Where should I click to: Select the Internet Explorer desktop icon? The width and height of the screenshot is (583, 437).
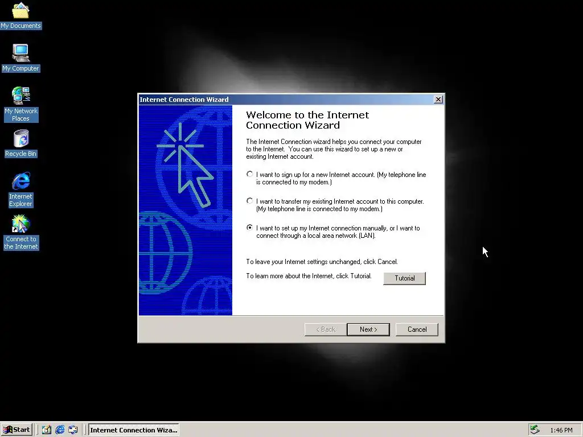click(21, 189)
